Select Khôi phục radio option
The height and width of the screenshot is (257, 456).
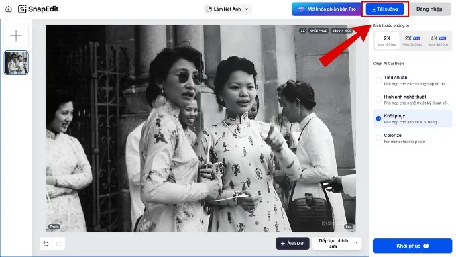coord(412,119)
